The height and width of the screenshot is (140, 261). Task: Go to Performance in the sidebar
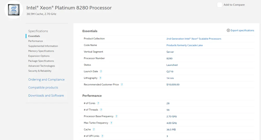(x=35, y=41)
